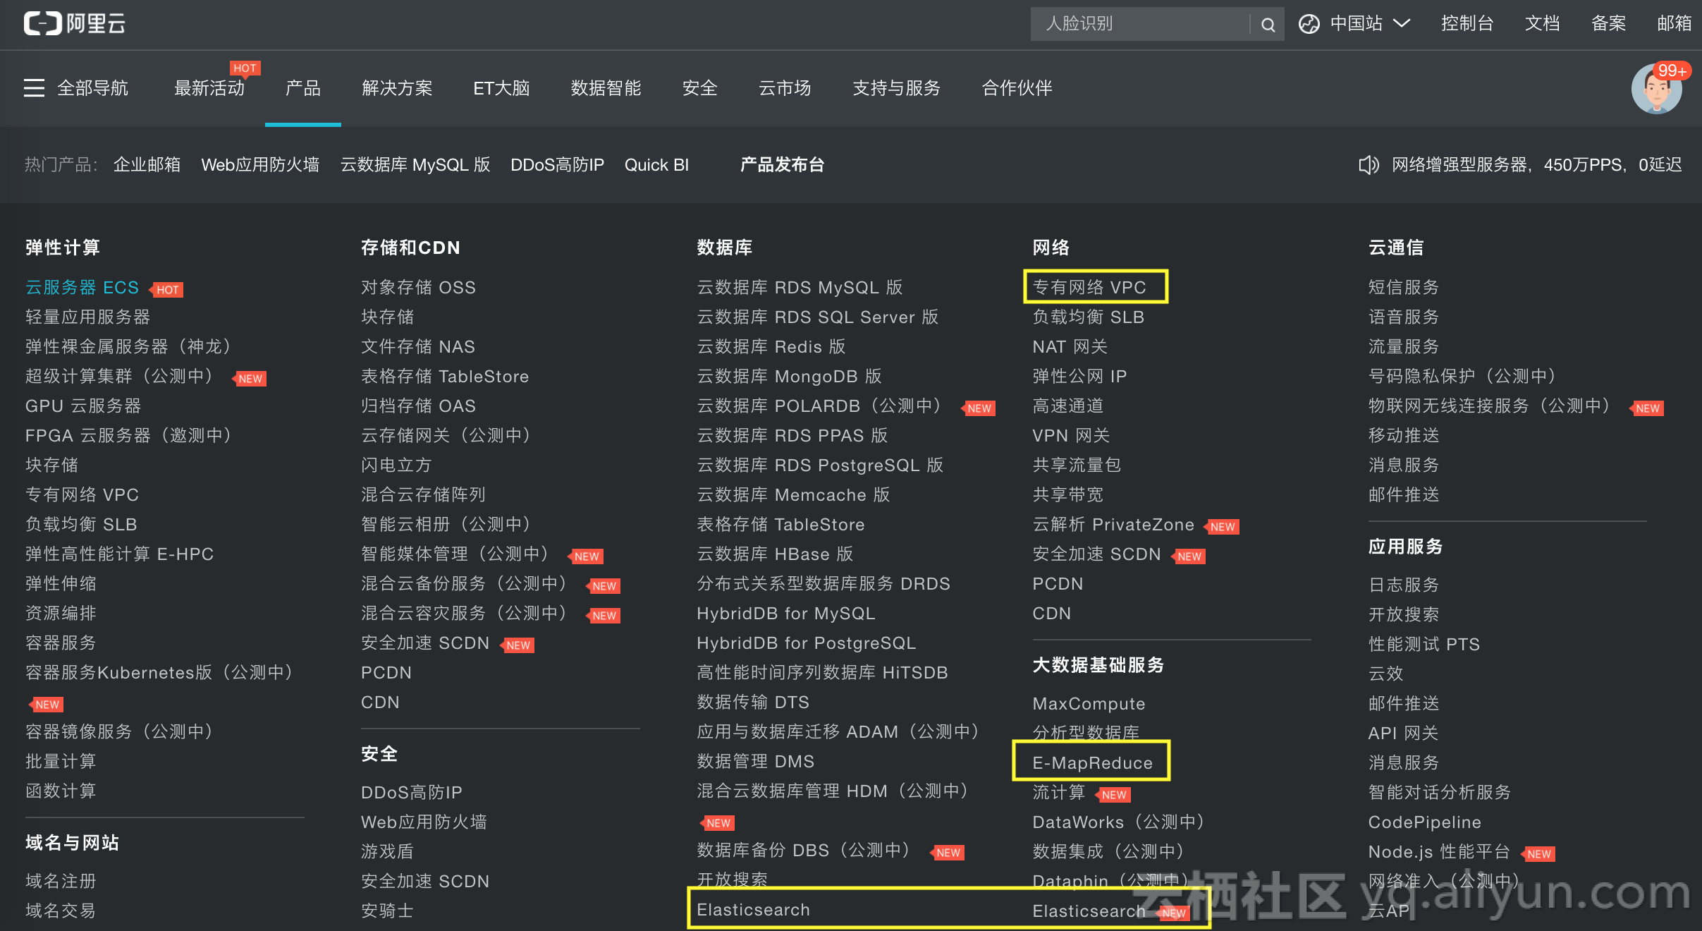Open 轻量应用服务器 product
Screen dimensions: 1702x931
88,317
